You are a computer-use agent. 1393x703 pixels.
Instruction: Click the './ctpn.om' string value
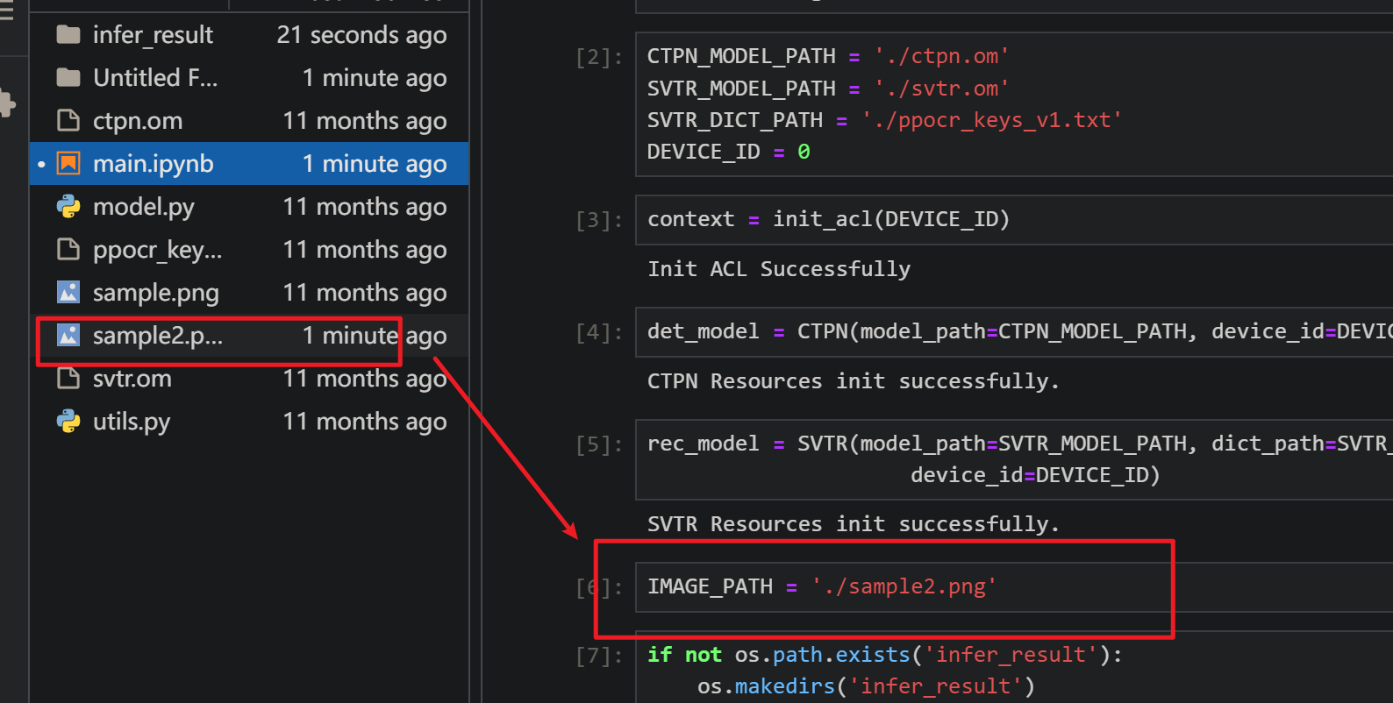pos(942,56)
